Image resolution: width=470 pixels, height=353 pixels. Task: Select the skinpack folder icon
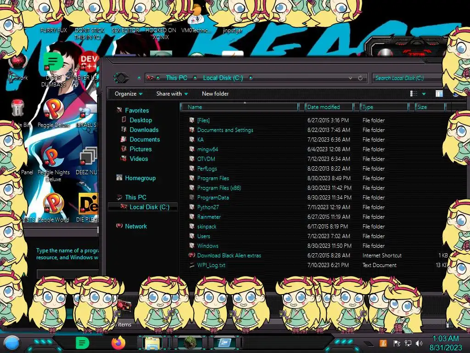192,226
